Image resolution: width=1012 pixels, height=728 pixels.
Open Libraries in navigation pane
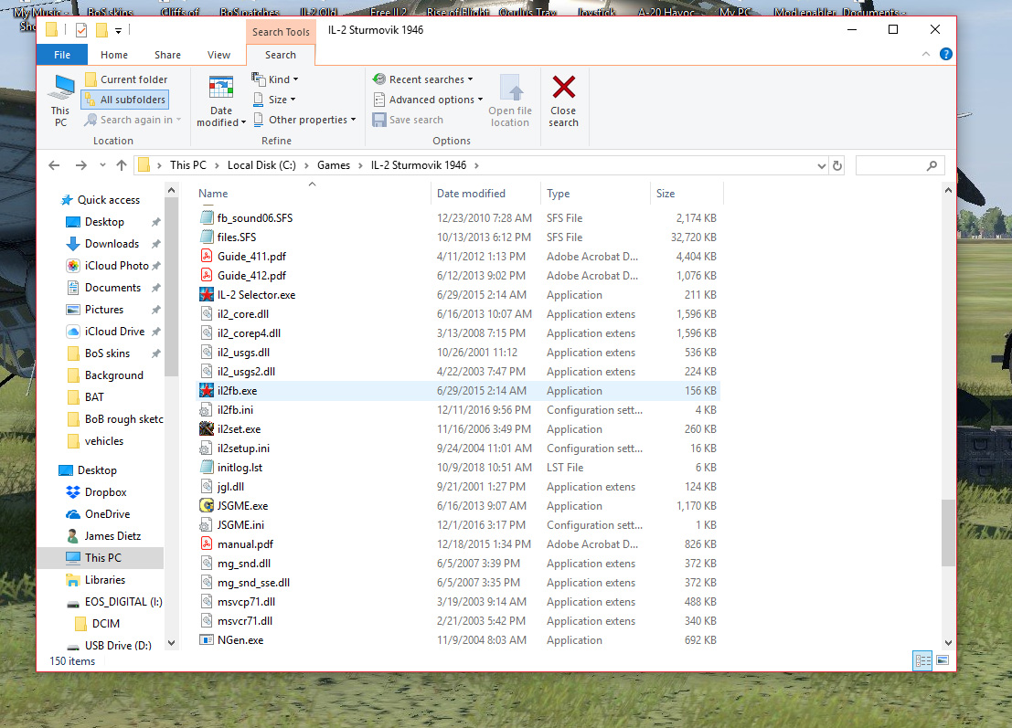click(x=104, y=580)
